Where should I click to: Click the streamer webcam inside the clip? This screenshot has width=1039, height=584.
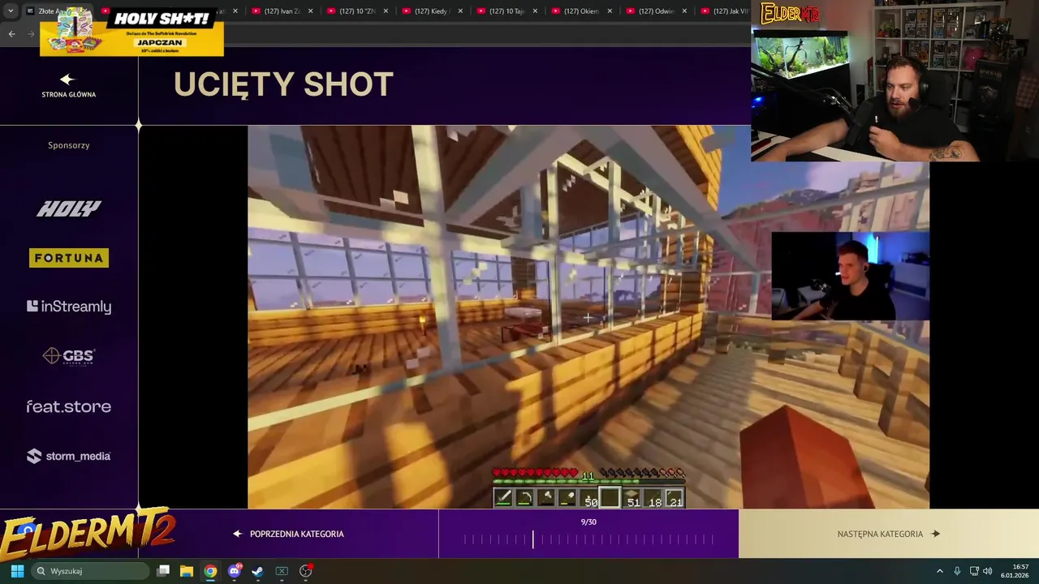pos(850,276)
